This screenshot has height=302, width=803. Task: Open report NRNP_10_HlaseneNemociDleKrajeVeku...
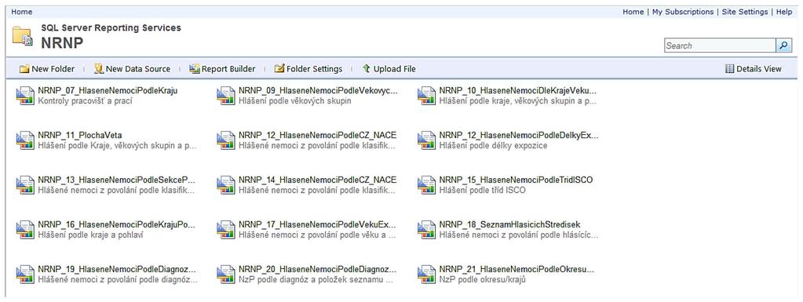518,91
